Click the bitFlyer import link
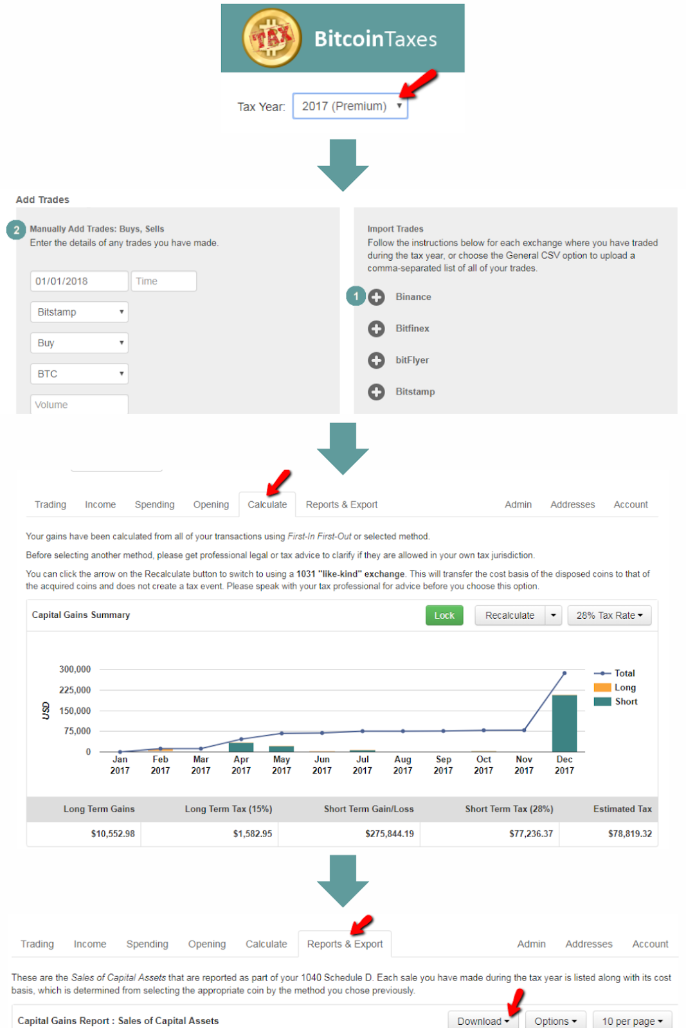This screenshot has width=686, height=1028. (412, 360)
